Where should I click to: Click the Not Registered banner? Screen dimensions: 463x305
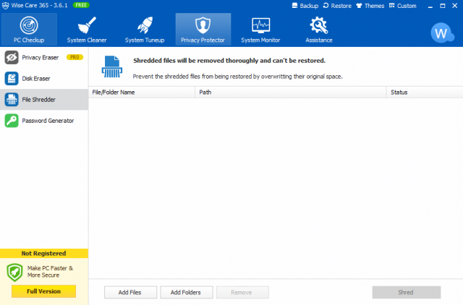pyautogui.click(x=44, y=254)
